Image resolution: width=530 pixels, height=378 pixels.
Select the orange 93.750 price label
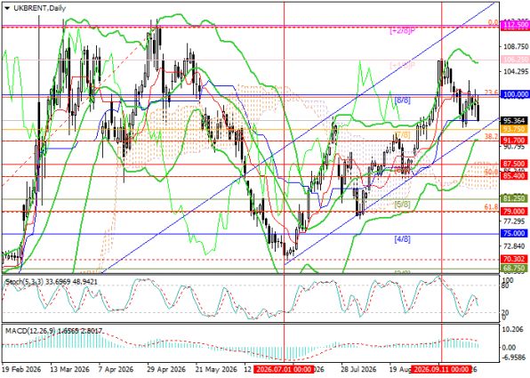tap(515, 129)
